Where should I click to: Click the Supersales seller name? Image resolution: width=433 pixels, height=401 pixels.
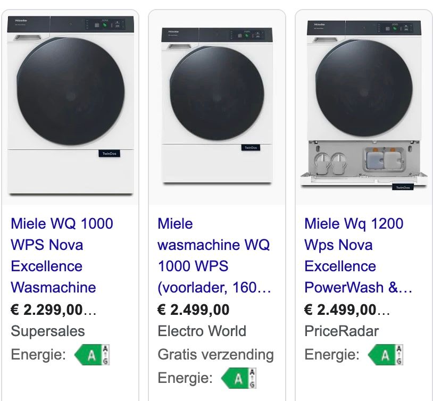tap(48, 331)
